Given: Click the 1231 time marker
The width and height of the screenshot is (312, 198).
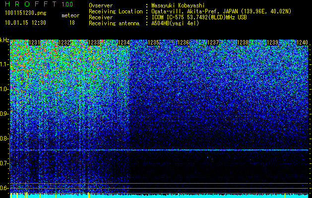Looking at the screenshot, I should pyautogui.click(x=35, y=43).
